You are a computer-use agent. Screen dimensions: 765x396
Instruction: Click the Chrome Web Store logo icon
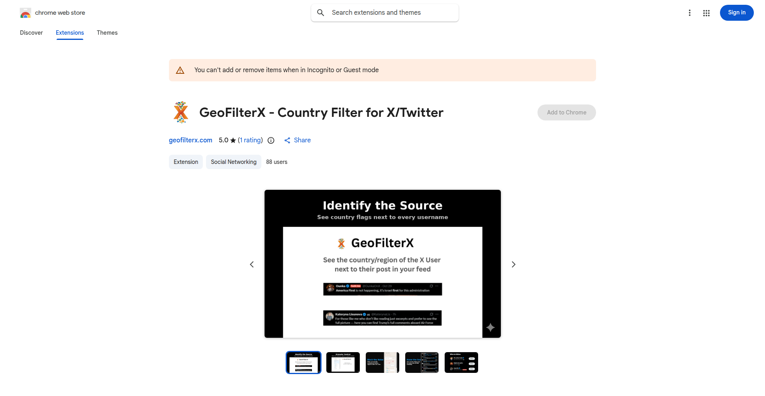click(x=25, y=13)
